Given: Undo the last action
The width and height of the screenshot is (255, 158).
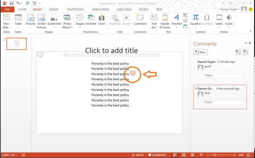Looking at the screenshot, I should (x=18, y=3).
